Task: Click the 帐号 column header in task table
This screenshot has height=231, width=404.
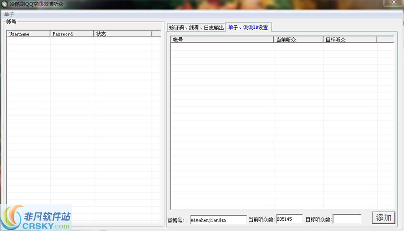Action: [222, 40]
